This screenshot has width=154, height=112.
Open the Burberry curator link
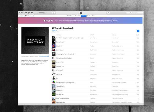coord(54,30)
